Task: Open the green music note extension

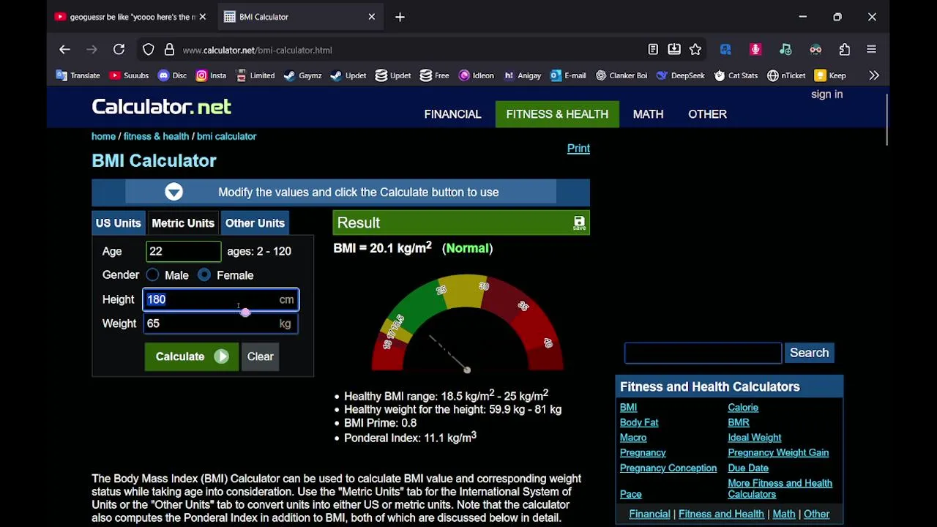Action: click(785, 50)
